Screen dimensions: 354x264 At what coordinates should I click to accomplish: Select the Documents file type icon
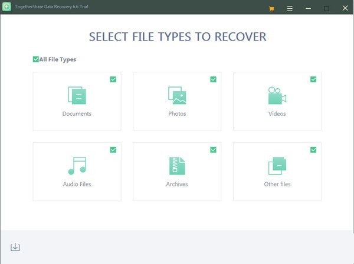[77, 95]
